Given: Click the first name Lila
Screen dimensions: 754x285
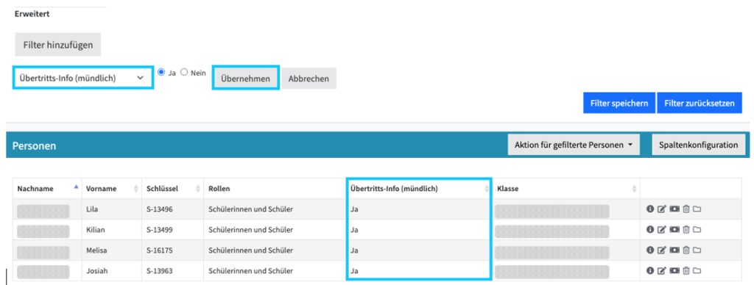Looking at the screenshot, I should coord(92,209).
